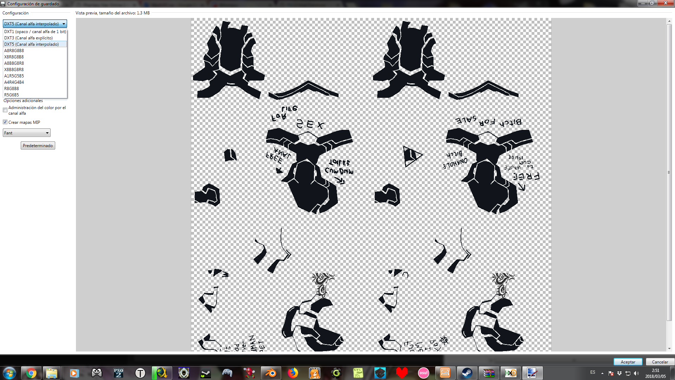Screen dimensions: 675x380
Task: Click the Steam taskbar icon
Action: tap(467, 373)
